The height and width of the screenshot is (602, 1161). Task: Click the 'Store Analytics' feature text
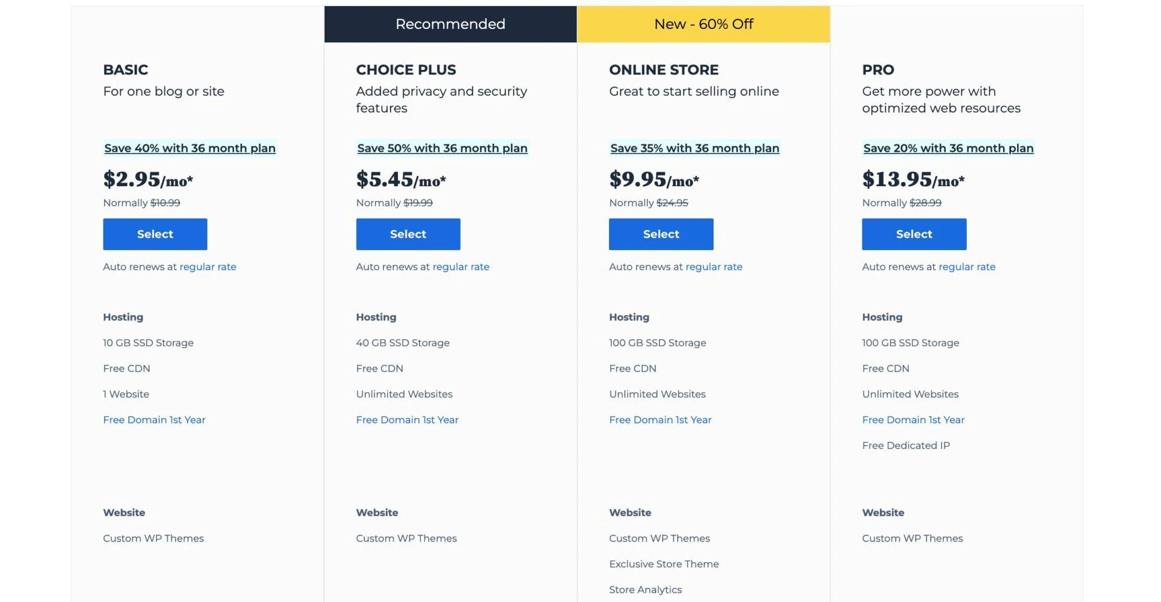pos(645,589)
